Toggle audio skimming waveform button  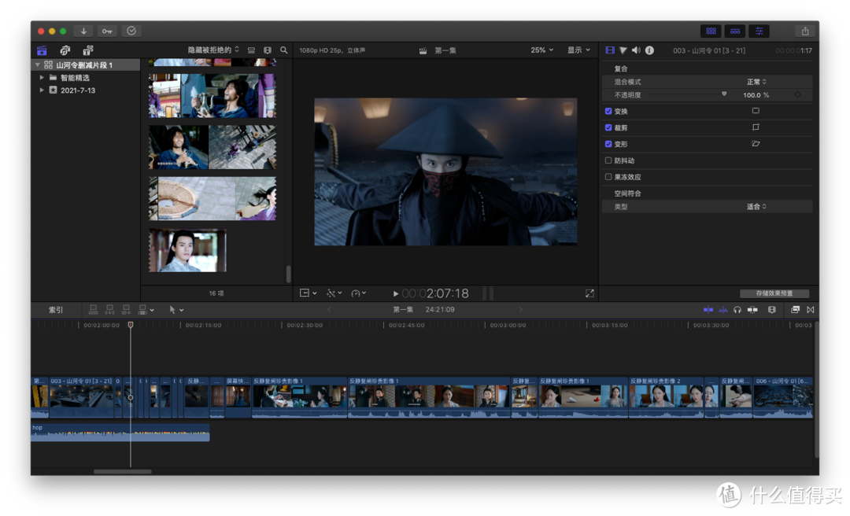tap(722, 309)
